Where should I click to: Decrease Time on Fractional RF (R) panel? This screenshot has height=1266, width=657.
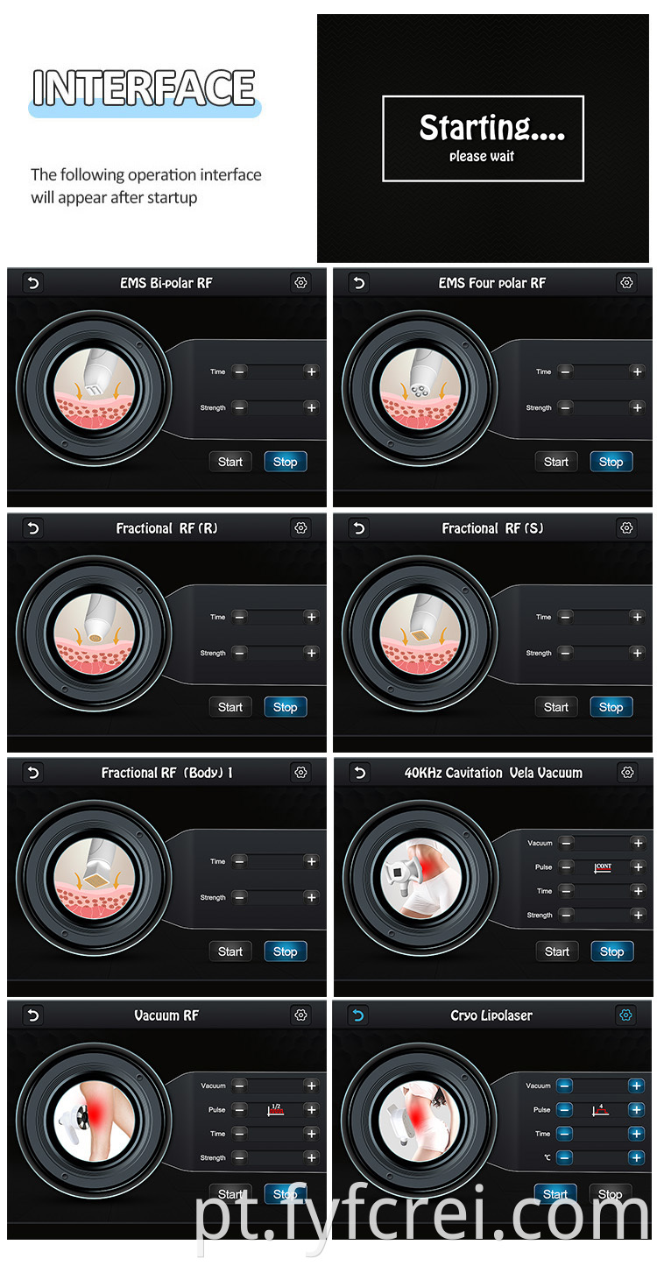pos(240,617)
